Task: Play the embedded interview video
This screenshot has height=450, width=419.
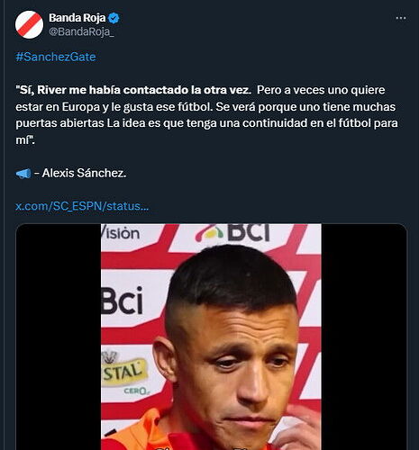Action: [x=211, y=337]
